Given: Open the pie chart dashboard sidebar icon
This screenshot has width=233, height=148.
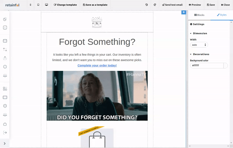Looking at the screenshot, I should [x=5, y=19].
